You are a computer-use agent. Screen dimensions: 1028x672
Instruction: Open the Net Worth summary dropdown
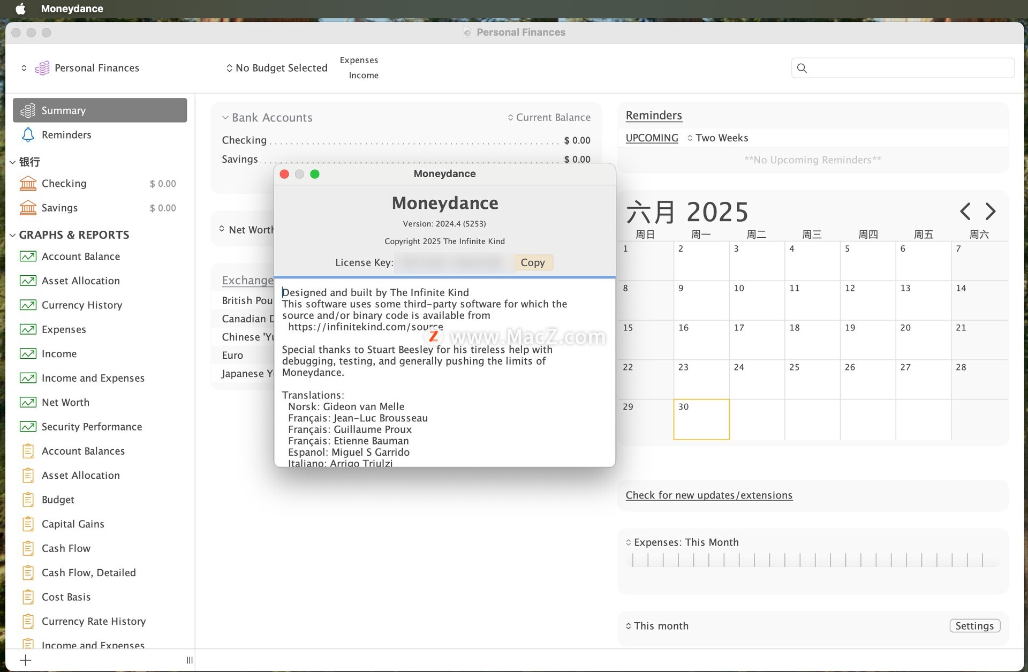click(x=247, y=229)
